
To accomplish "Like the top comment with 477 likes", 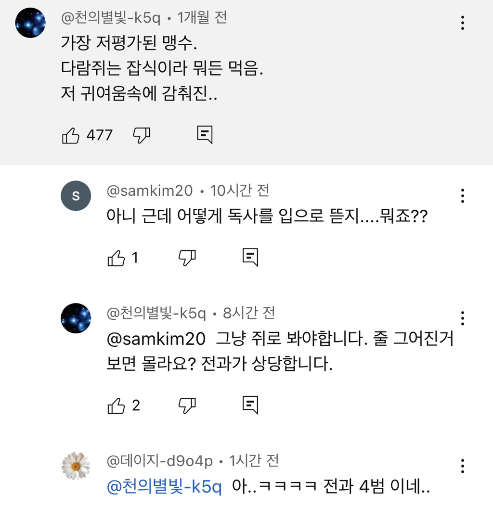I will click(x=71, y=135).
